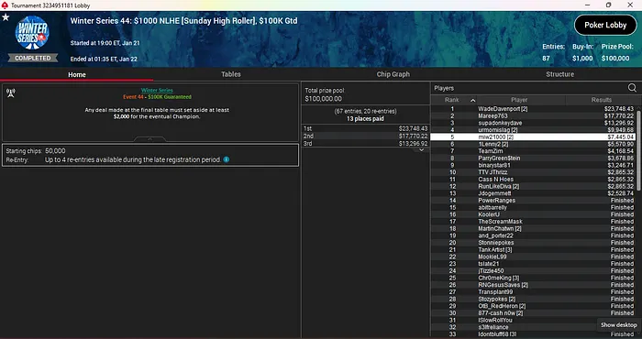Image resolution: width=642 pixels, height=339 pixels.
Task: Select player TheScreamMask row
Action: (533, 221)
